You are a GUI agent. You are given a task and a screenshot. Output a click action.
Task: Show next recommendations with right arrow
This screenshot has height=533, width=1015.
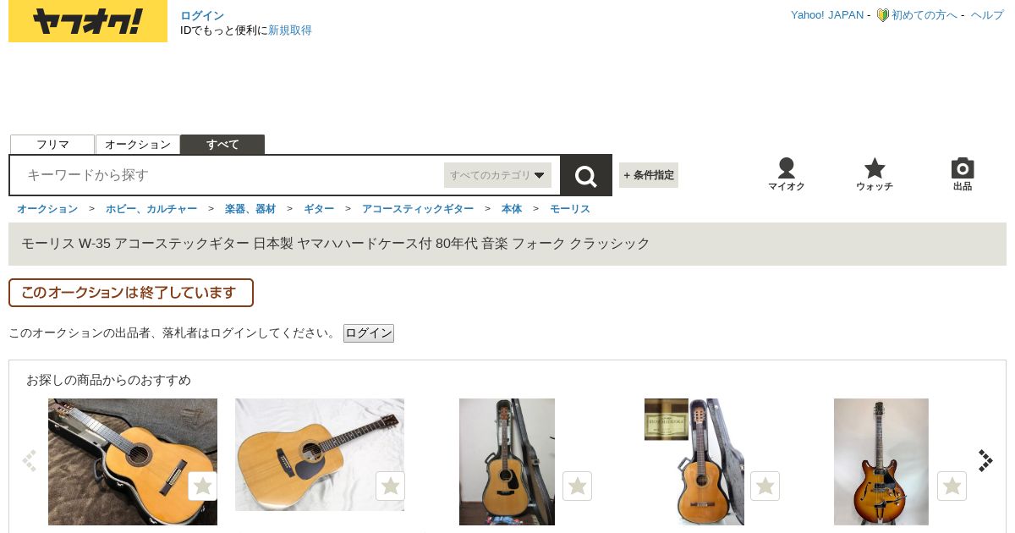click(985, 460)
